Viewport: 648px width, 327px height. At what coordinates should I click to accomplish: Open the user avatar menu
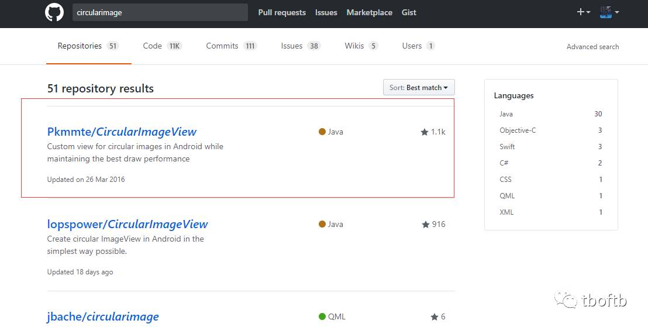(609, 12)
